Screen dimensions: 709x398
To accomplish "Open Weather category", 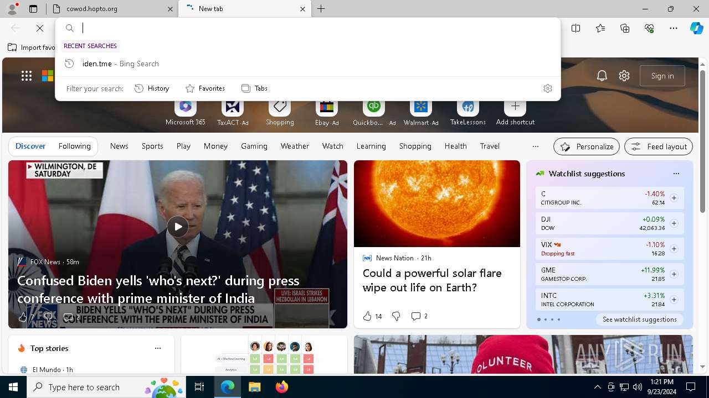I will (295, 146).
